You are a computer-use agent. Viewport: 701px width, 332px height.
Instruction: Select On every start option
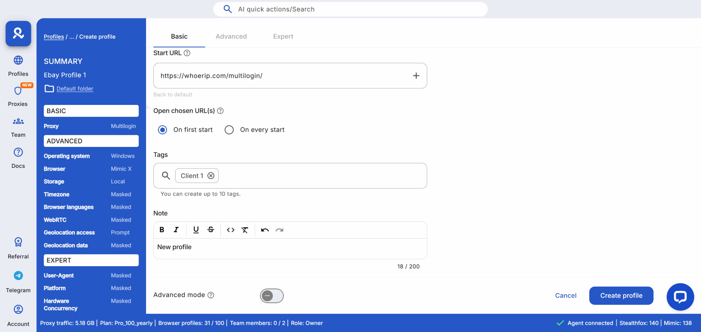click(229, 130)
